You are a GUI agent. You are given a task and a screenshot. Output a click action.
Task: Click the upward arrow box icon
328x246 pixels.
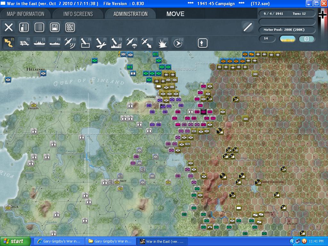pyautogui.click(x=202, y=43)
